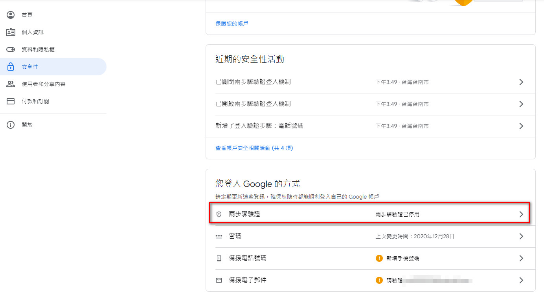Click the 備援電話號碼 phone icon

(x=219, y=258)
